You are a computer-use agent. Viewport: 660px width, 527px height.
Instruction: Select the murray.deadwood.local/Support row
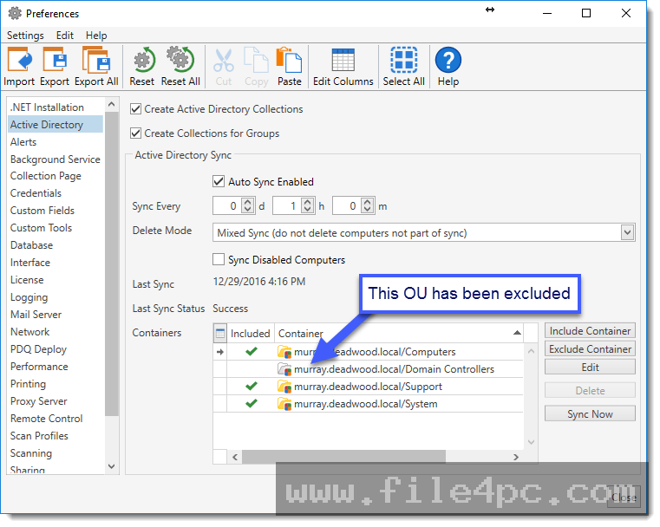(368, 386)
